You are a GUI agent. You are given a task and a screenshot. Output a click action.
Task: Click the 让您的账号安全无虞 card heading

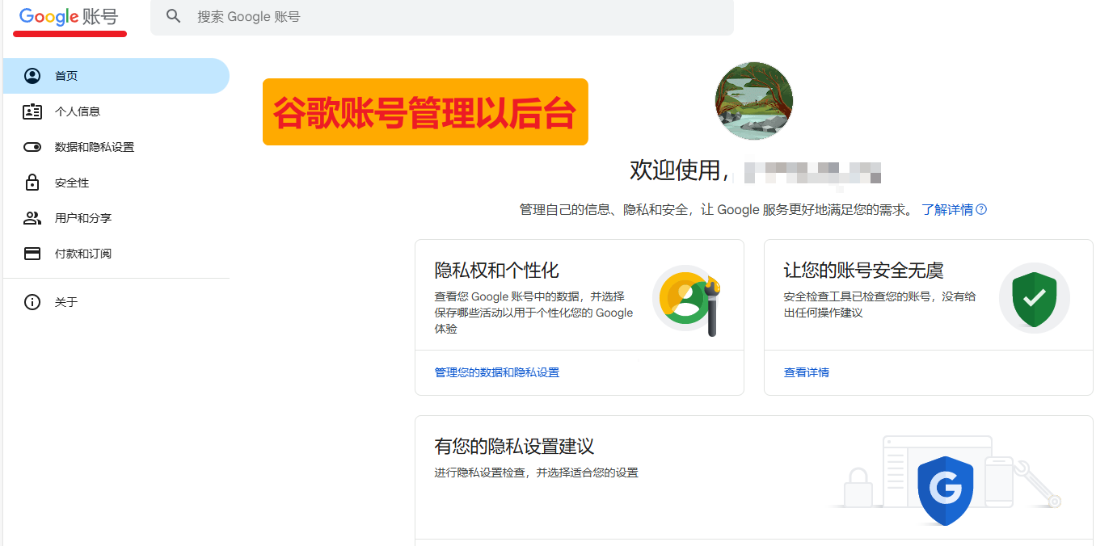click(x=863, y=270)
